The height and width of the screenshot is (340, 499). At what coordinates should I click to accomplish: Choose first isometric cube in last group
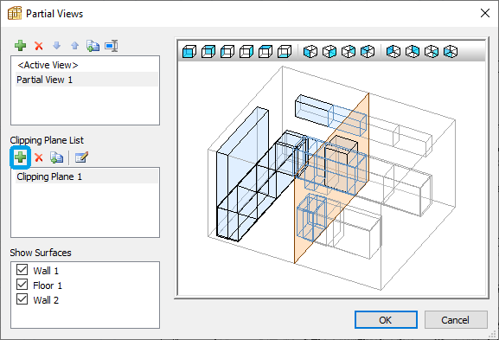pos(393,51)
